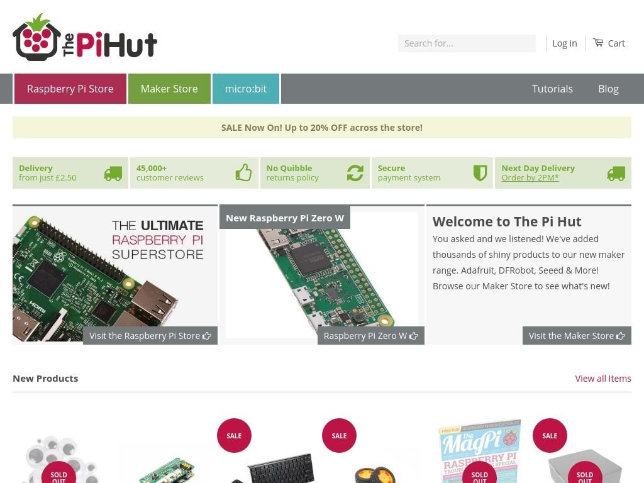Click the delivery truck icon beside Delivery

click(113, 174)
